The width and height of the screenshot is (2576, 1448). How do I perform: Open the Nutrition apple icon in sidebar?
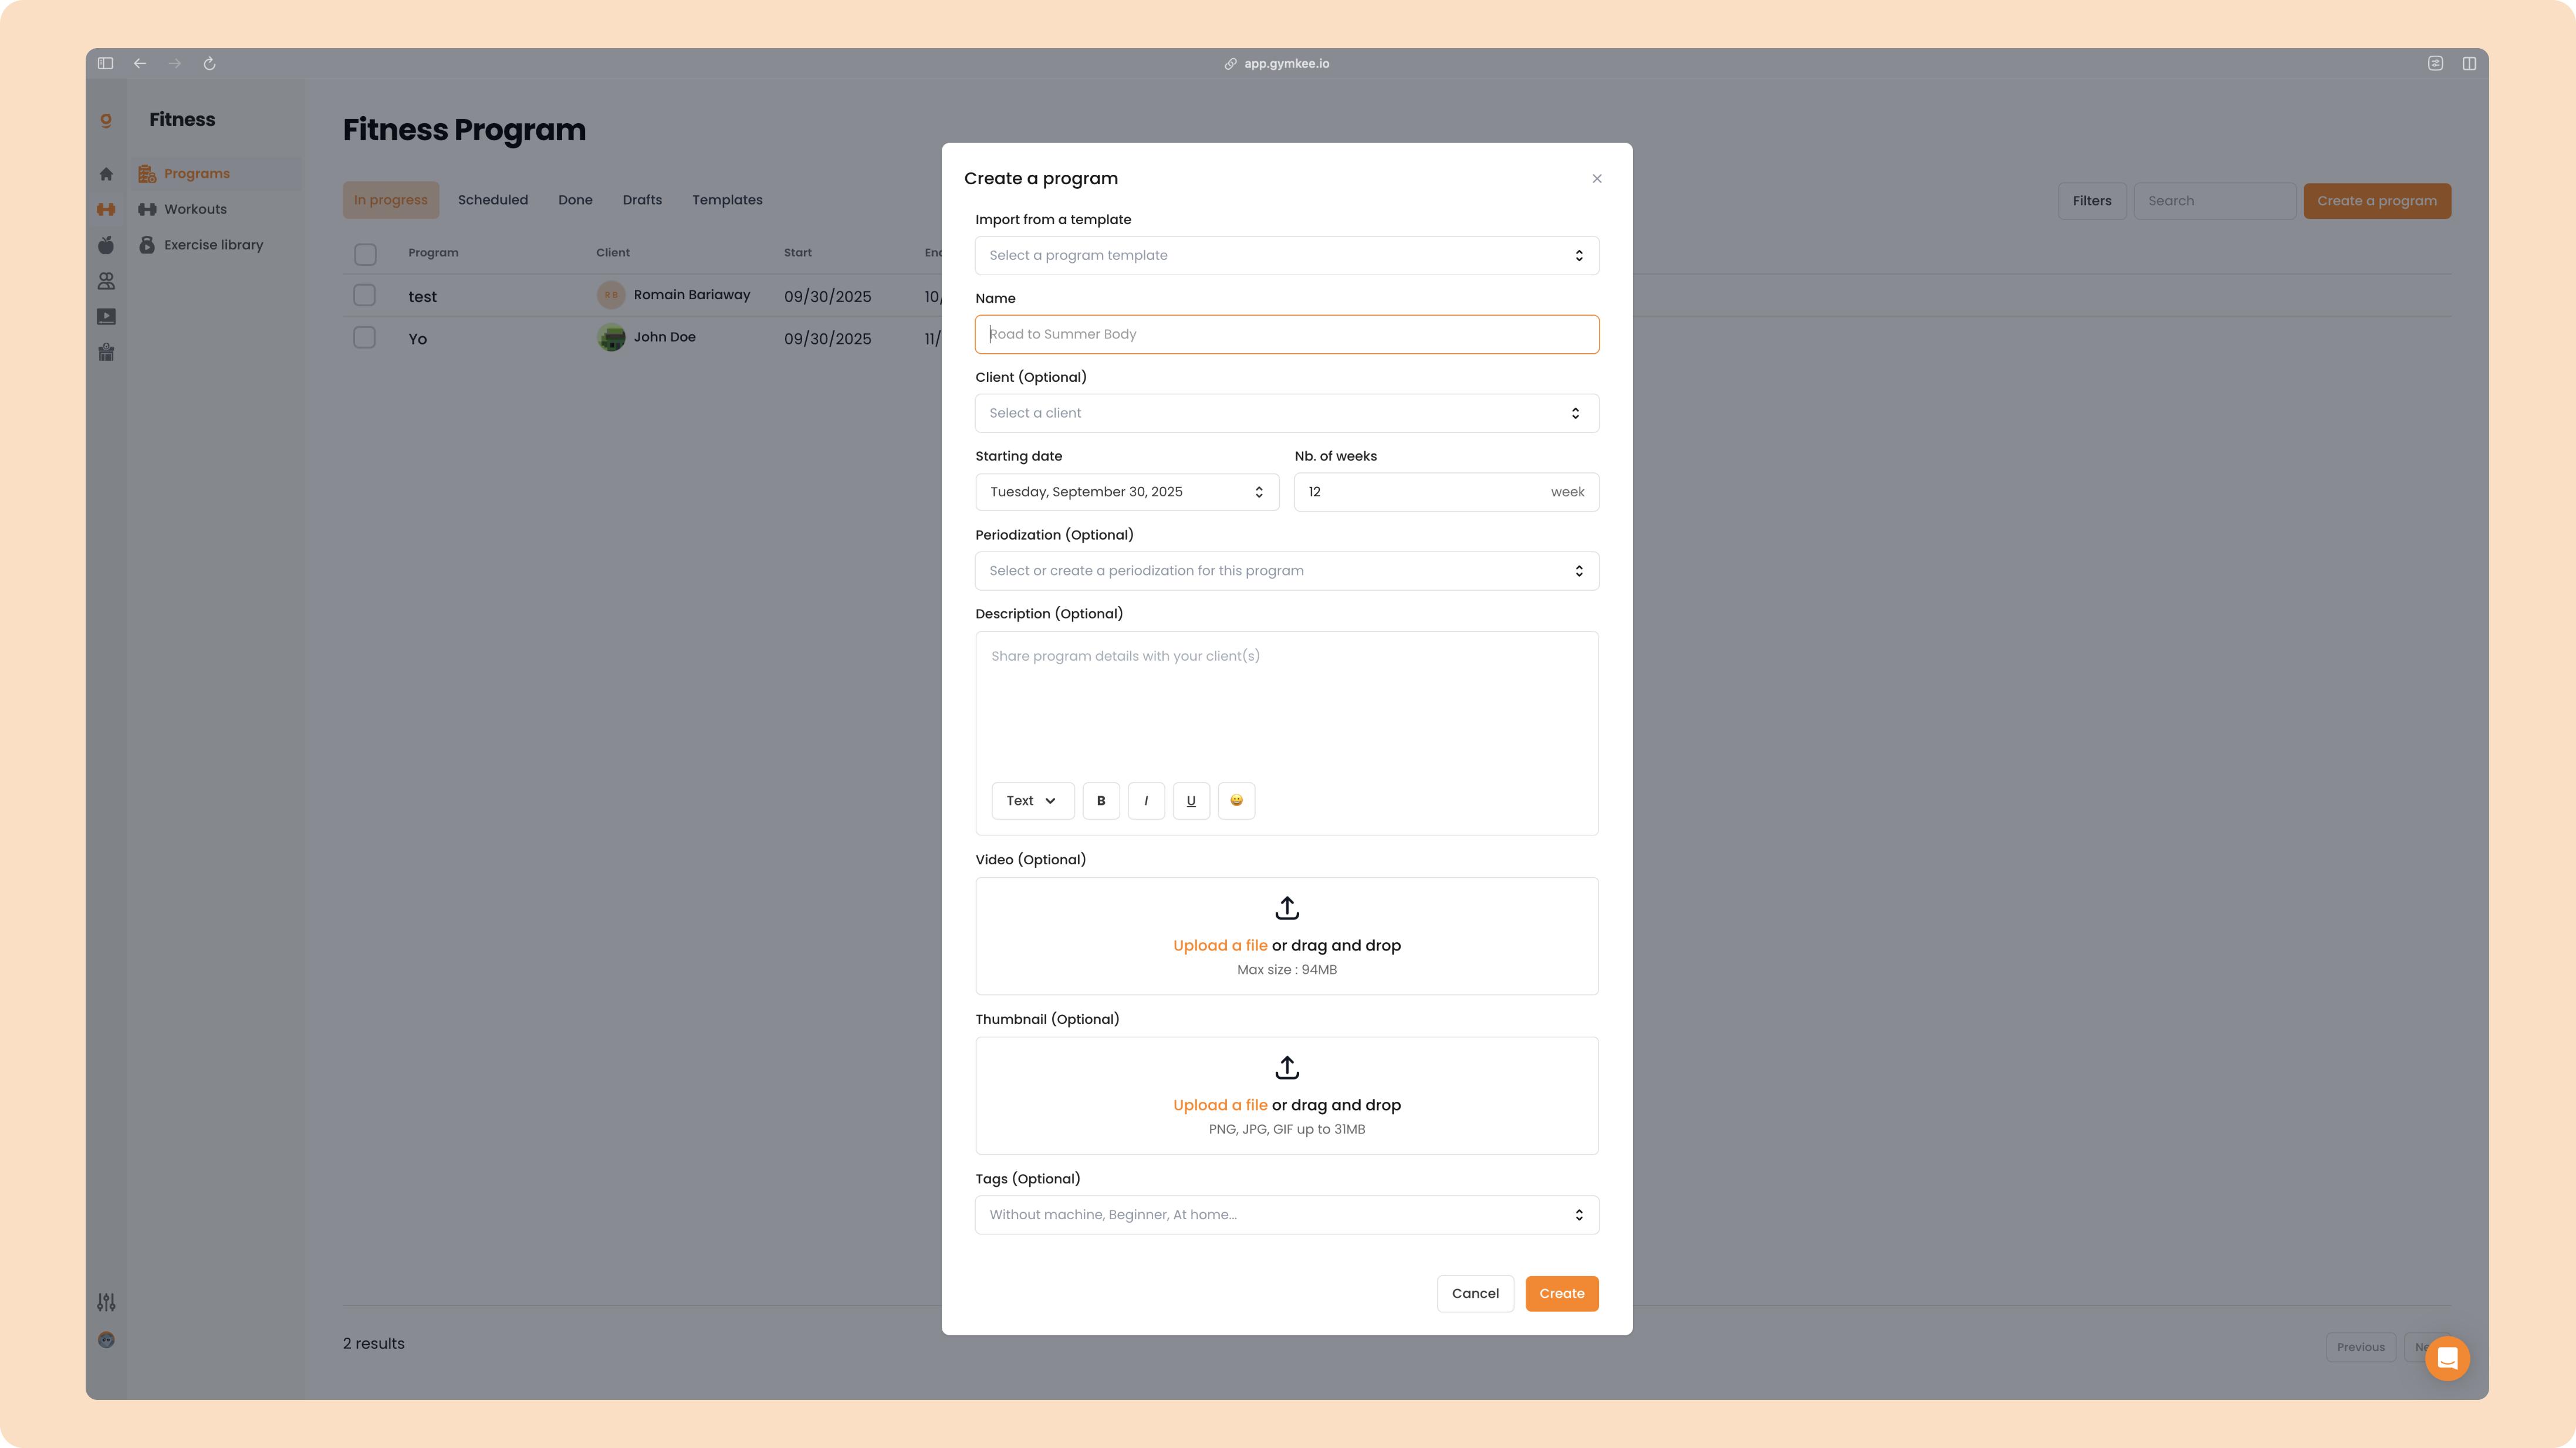tap(106, 245)
